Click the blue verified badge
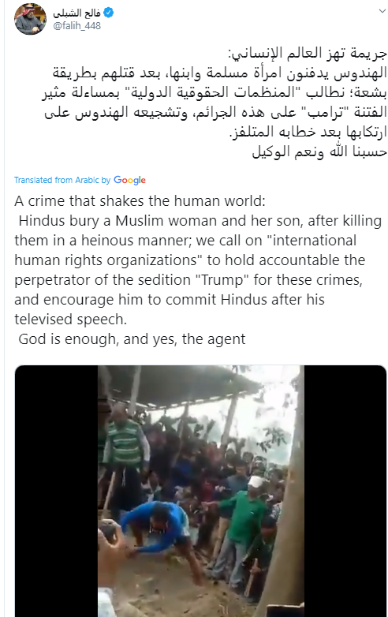 pos(108,13)
